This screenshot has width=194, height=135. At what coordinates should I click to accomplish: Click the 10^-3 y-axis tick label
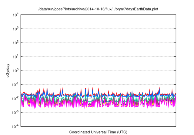coord(15,113)
